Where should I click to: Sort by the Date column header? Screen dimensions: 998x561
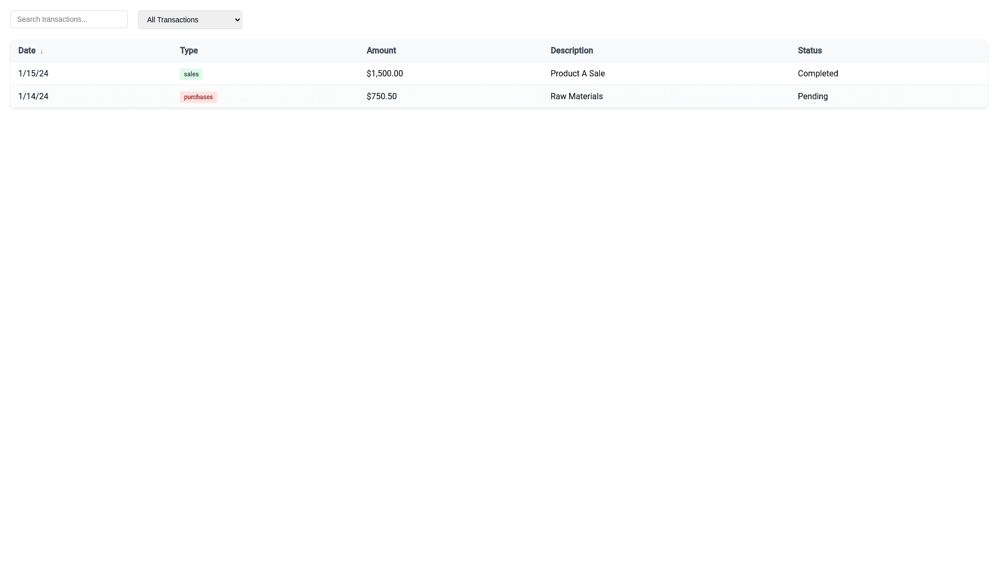(27, 50)
